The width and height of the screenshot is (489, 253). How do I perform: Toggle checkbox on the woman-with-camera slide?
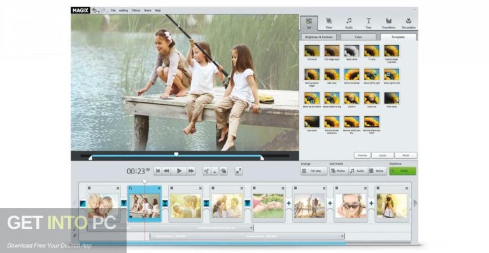pos(378,188)
